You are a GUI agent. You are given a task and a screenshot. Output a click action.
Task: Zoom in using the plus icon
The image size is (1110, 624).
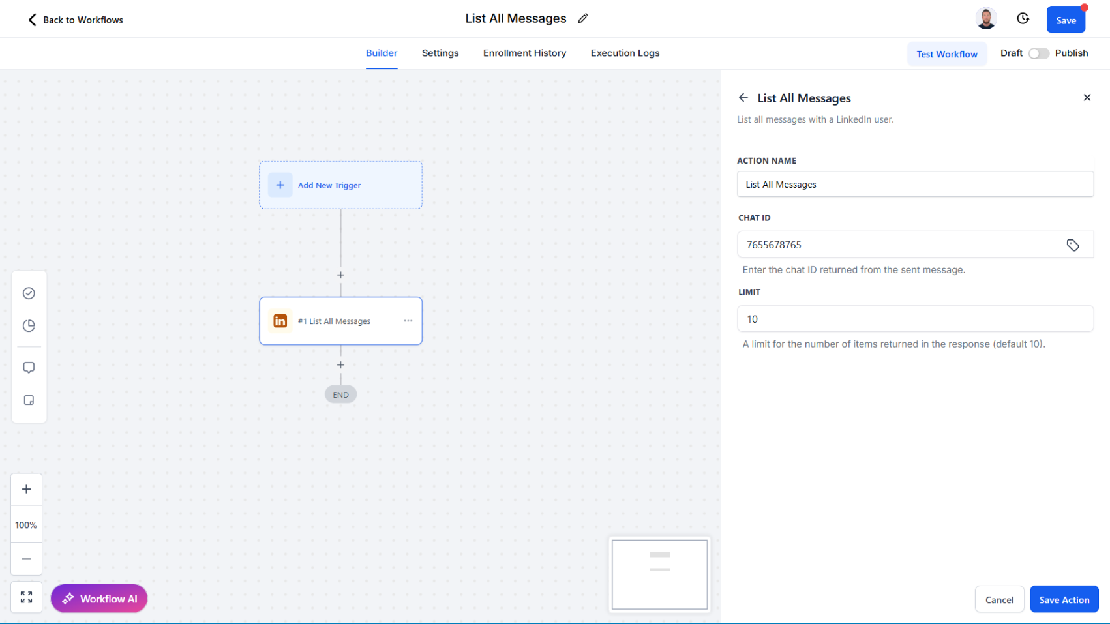click(26, 489)
